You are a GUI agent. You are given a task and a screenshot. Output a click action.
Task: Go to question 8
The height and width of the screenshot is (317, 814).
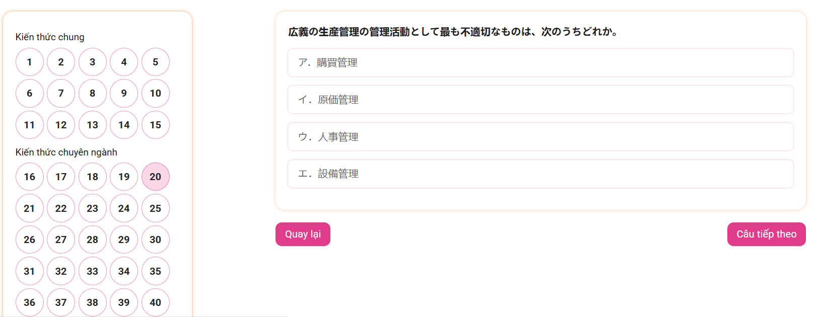[x=93, y=94]
